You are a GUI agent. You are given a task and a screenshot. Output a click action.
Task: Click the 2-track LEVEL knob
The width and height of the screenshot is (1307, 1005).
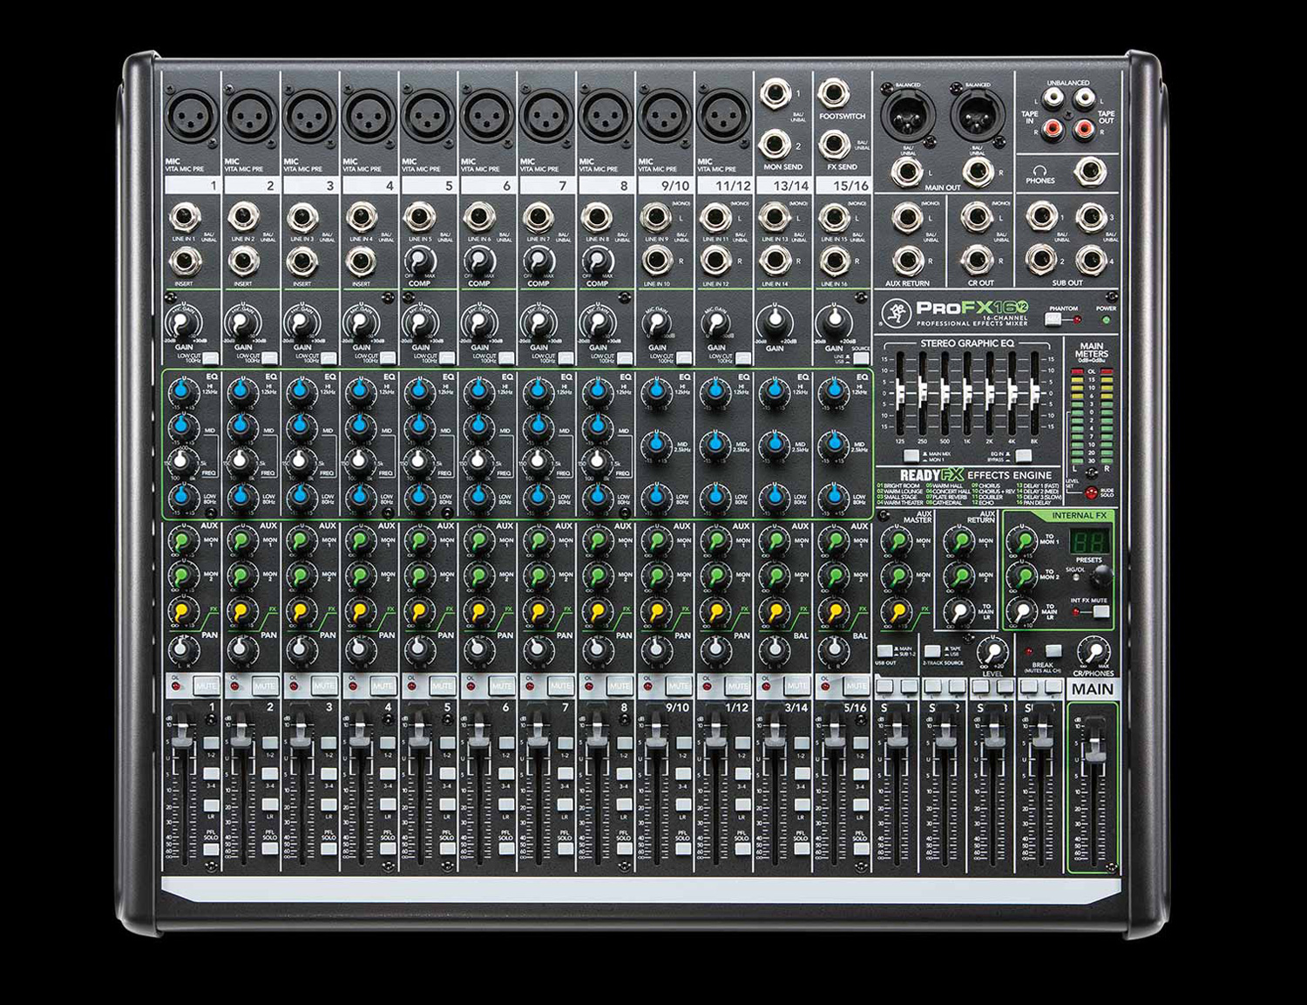tap(992, 651)
